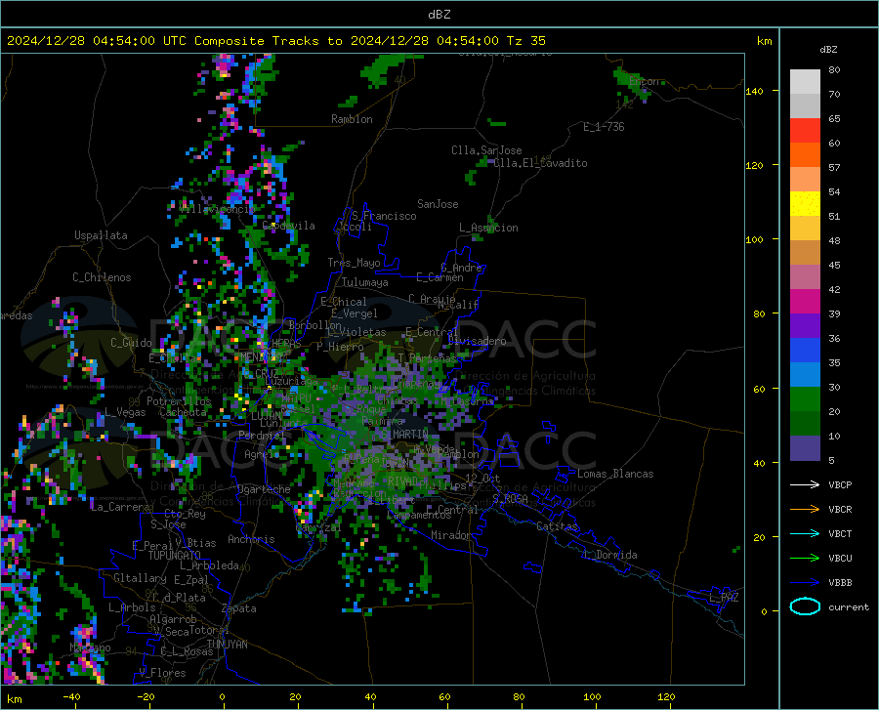Select the red 60 dBZ color swatch

(x=805, y=131)
